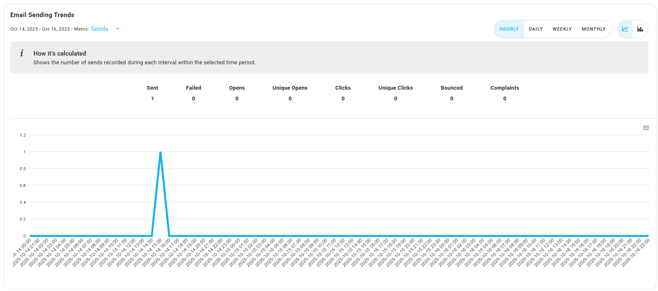Switch to bar chart view
The image size is (658, 291).
(640, 29)
